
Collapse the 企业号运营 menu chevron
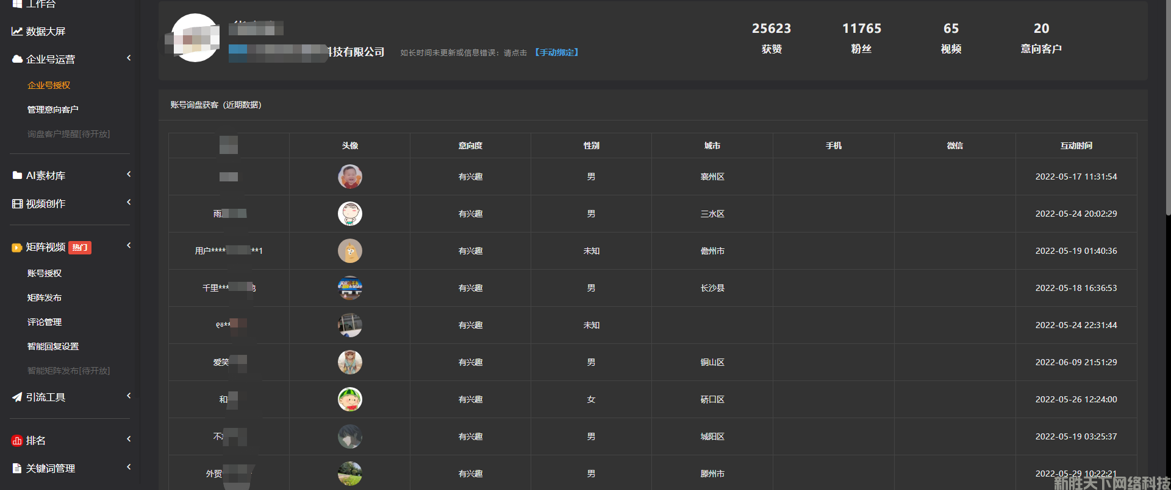pos(129,58)
